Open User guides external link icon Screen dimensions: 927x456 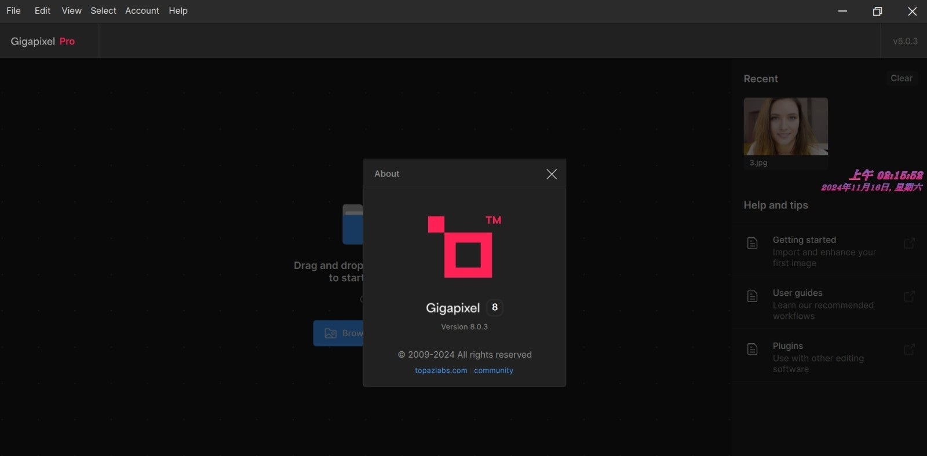pos(909,296)
